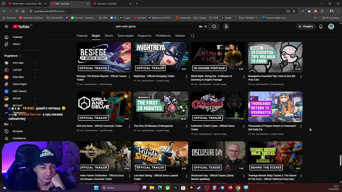The height and width of the screenshot is (192, 342).
Task: Click the address bar URL
Action: (x=49, y=11)
